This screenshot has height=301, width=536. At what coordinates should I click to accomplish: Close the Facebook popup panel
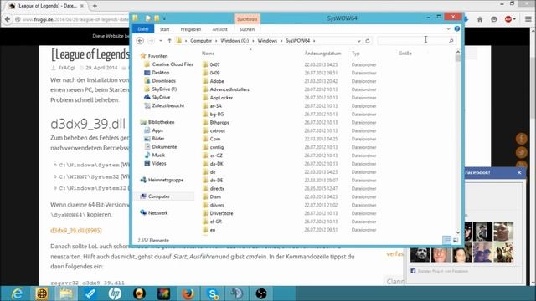point(519,173)
